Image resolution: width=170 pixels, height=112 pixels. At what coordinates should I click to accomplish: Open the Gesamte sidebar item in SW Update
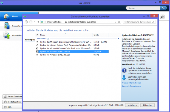(11, 26)
